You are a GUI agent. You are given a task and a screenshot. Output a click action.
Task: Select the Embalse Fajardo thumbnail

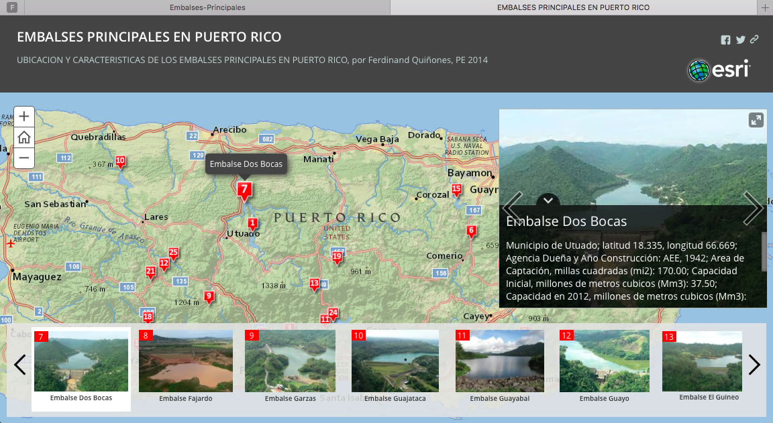pyautogui.click(x=186, y=366)
